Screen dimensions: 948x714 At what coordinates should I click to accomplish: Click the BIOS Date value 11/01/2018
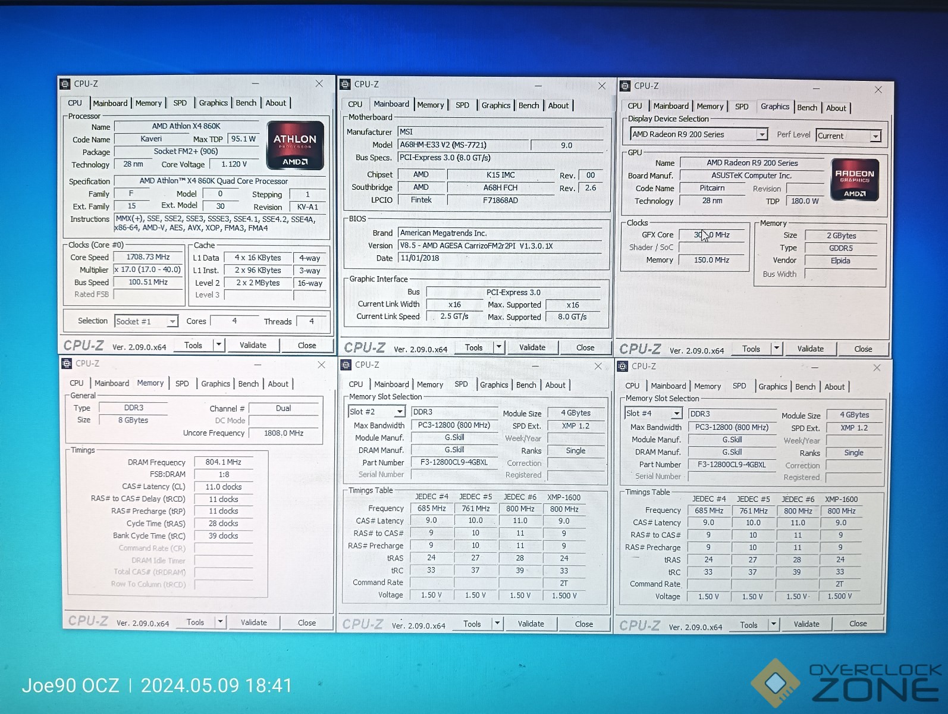coord(500,258)
